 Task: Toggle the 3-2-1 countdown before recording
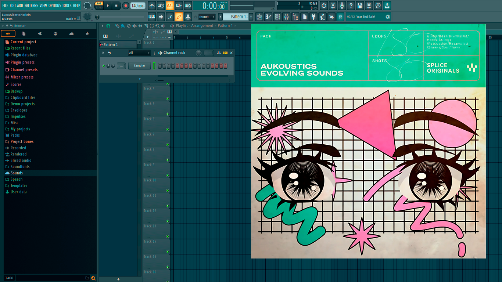[x=170, y=6]
